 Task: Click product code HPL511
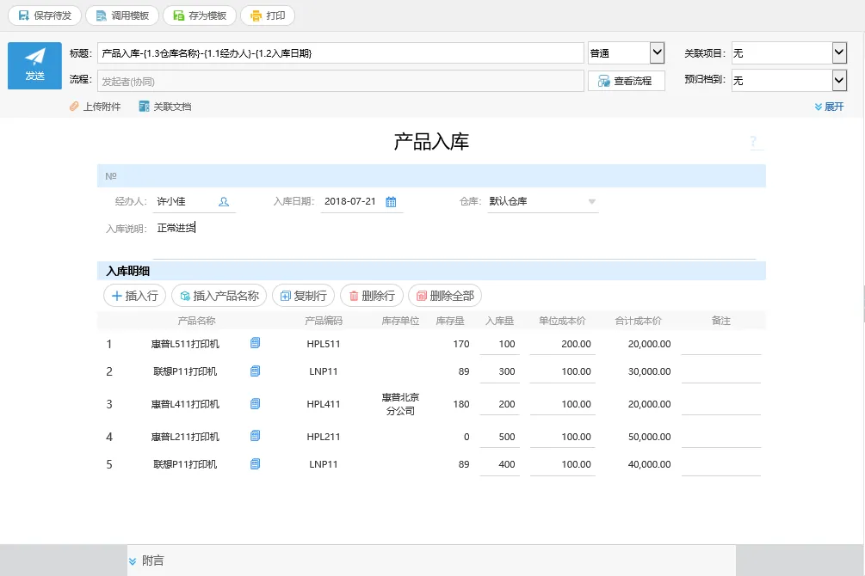[324, 344]
